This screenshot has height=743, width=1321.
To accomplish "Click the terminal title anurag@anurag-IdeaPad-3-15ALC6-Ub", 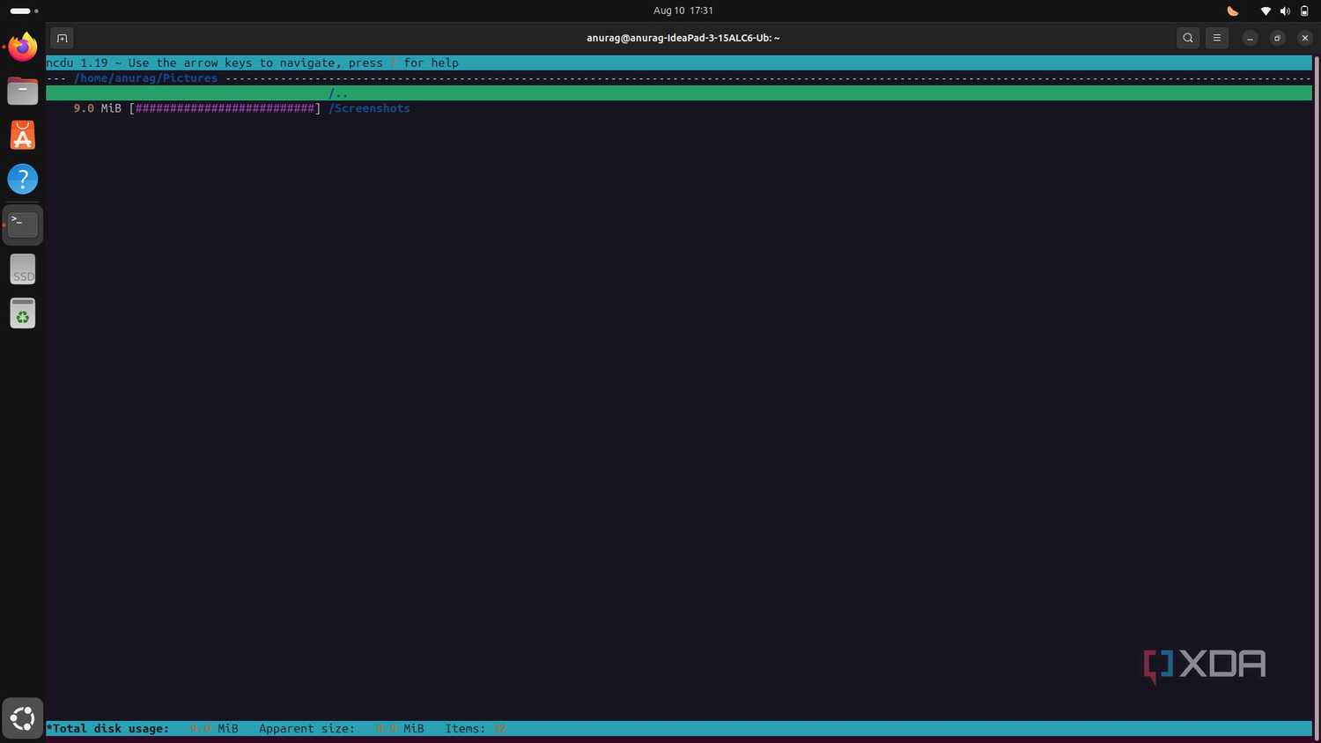I will pyautogui.click(x=683, y=38).
